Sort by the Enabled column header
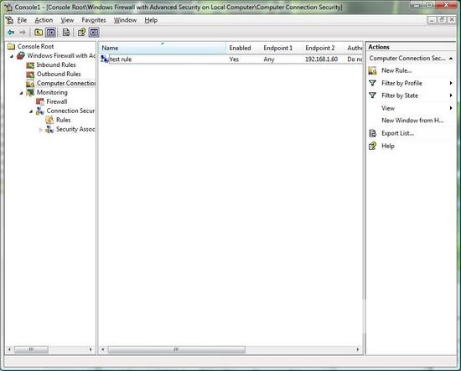461x371 pixels. point(240,48)
